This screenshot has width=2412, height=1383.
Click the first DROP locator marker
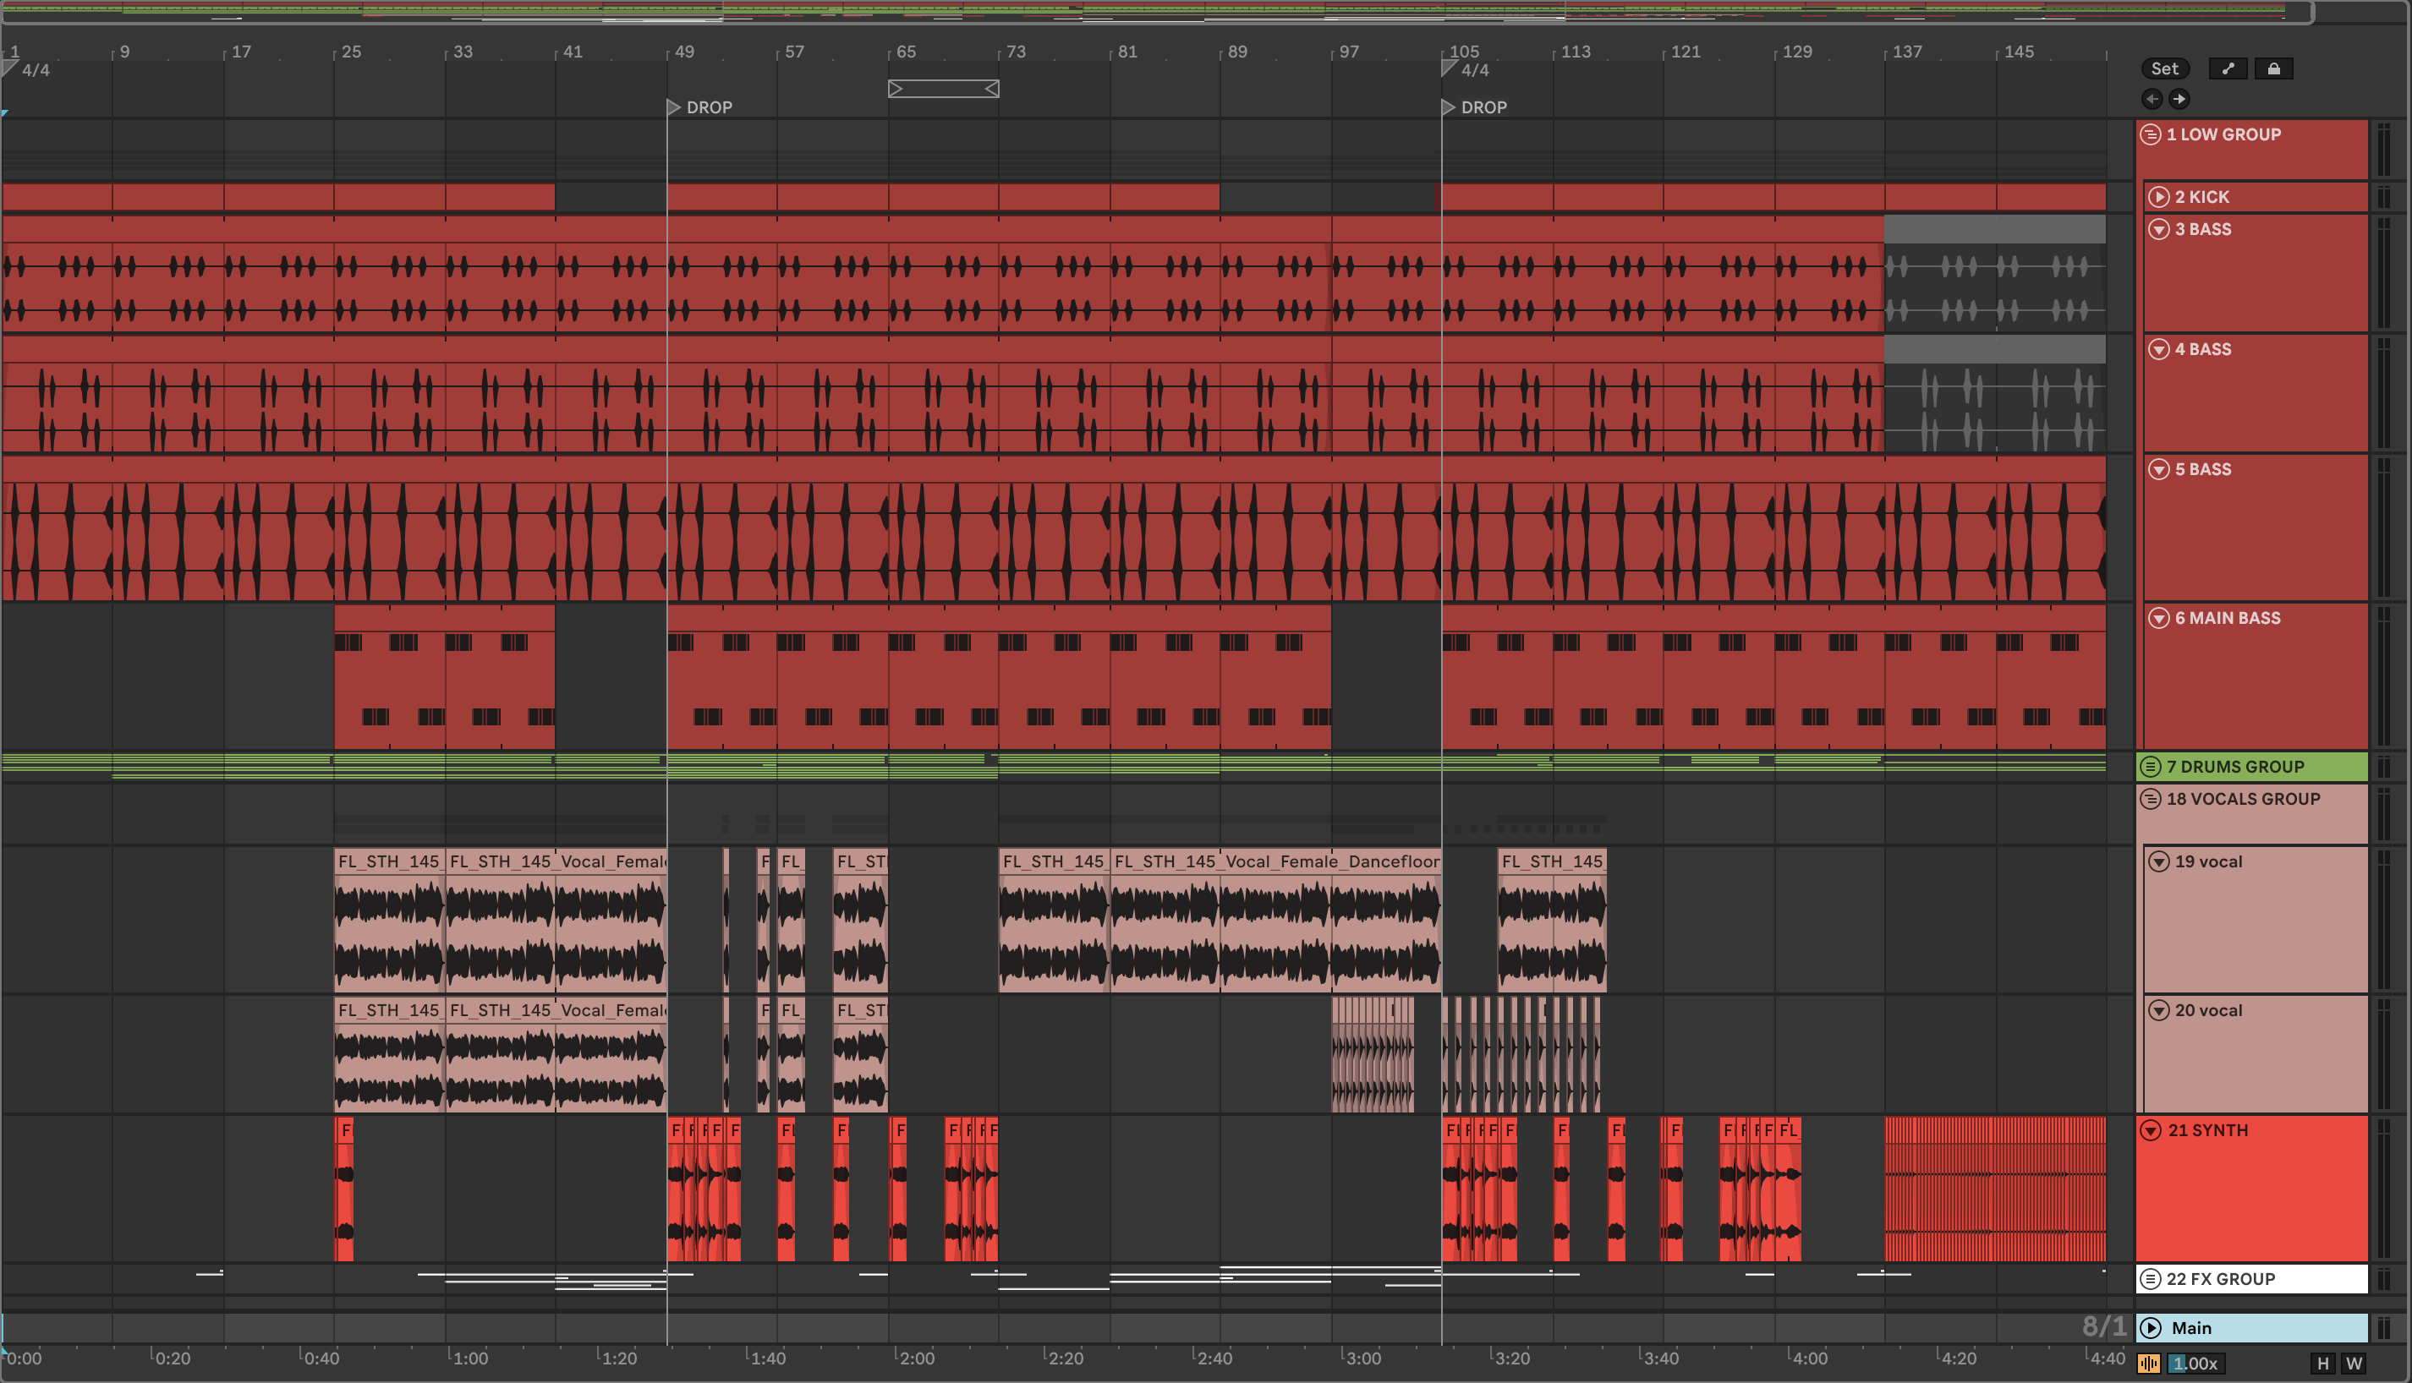coord(673,107)
